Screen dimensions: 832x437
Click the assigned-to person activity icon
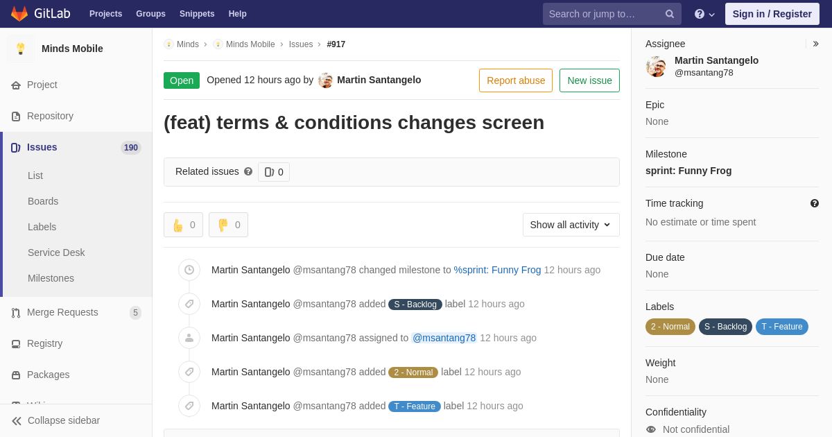click(189, 338)
